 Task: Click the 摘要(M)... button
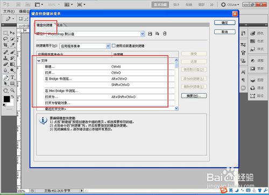pos(194,96)
